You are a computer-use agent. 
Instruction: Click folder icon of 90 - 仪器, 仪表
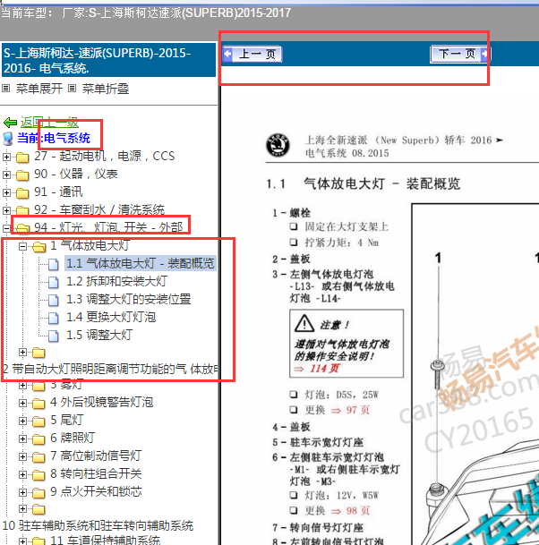coord(22,175)
